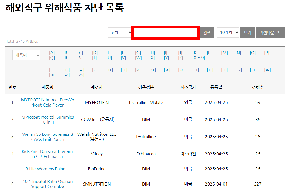
Task: Filter by letter [K]
Action: (195, 53)
